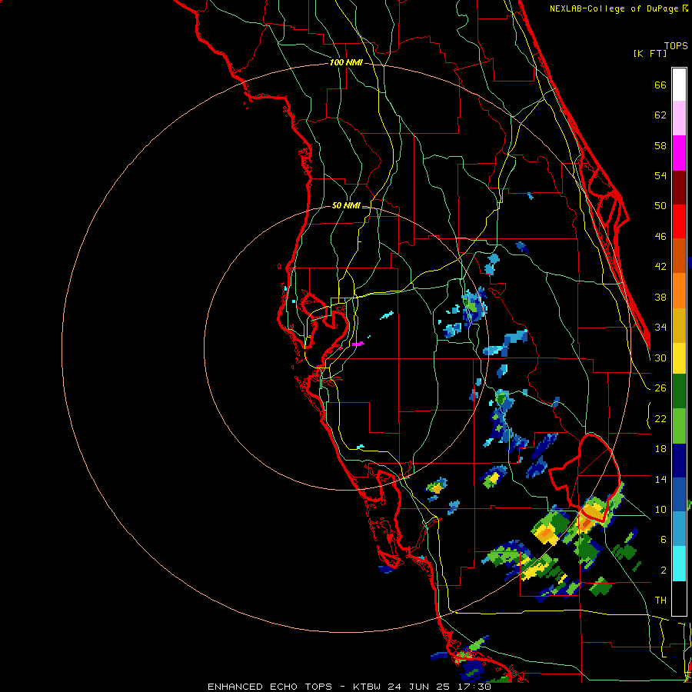Click the navy 22 kft legend swatch
This screenshot has width=692, height=692.
tap(679, 461)
